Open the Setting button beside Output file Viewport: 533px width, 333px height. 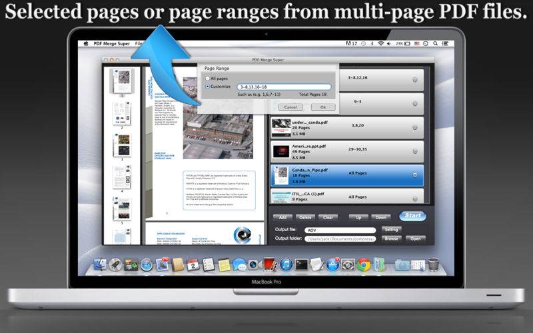[x=391, y=230]
